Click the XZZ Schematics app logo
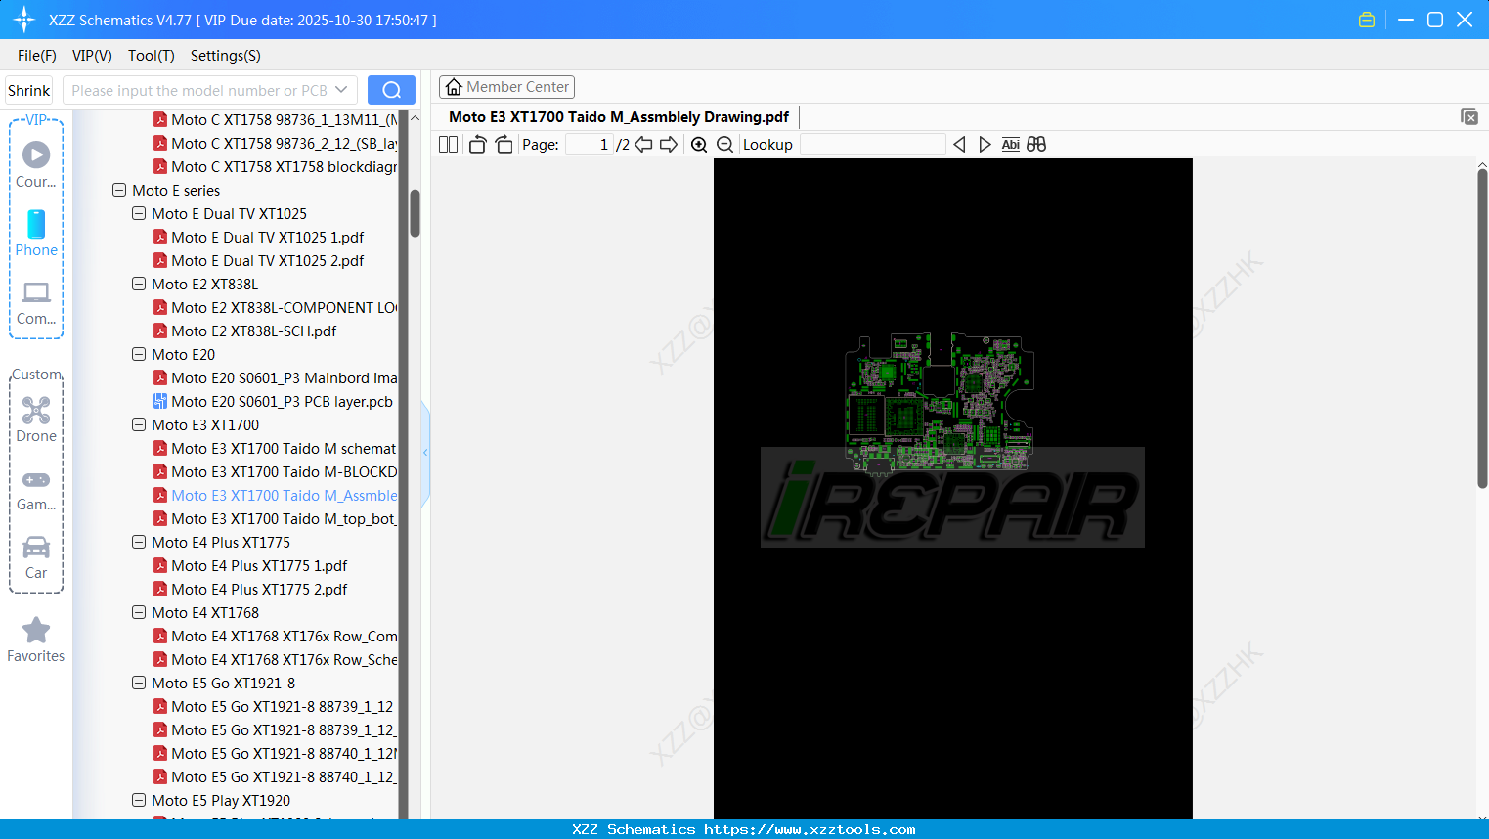 coord(24,20)
